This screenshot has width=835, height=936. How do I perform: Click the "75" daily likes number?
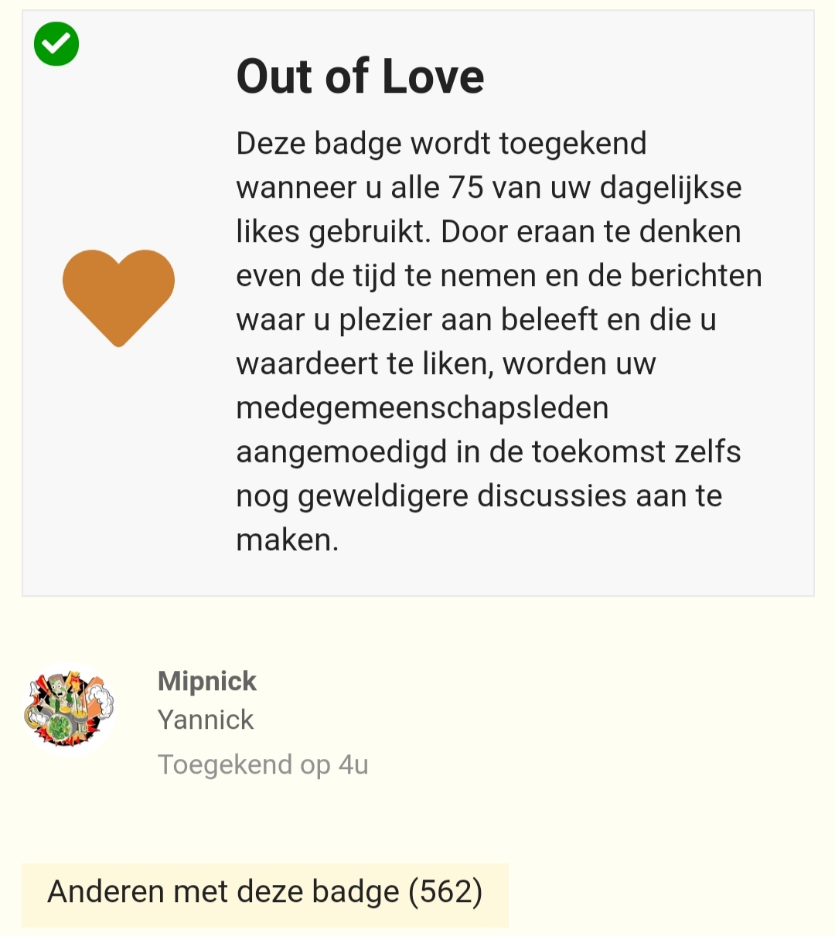(x=466, y=188)
